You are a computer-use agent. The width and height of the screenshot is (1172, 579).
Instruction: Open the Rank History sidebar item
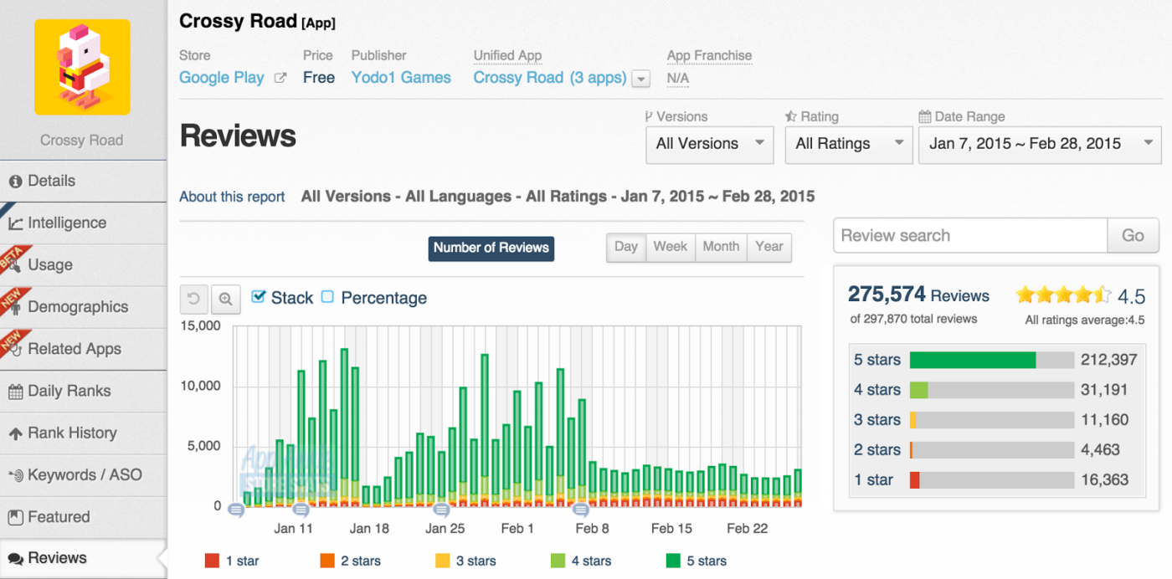[84, 433]
